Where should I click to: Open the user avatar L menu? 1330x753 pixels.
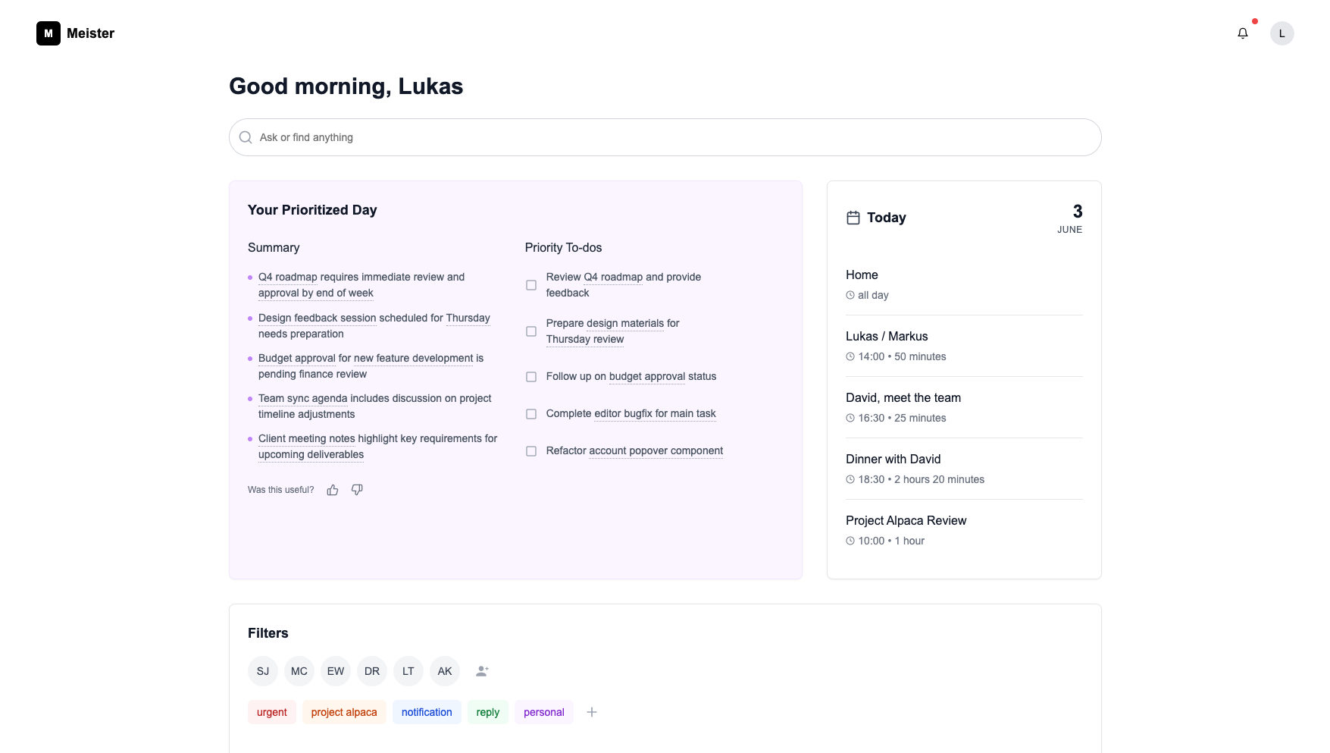tap(1281, 33)
